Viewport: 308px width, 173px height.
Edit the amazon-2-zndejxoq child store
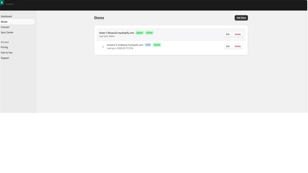click(x=228, y=47)
